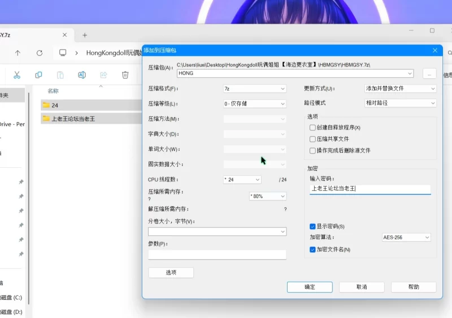The height and width of the screenshot is (318, 452).
Task: Click the Cut scissors icon in Explorer toolbar
Action: [17, 75]
